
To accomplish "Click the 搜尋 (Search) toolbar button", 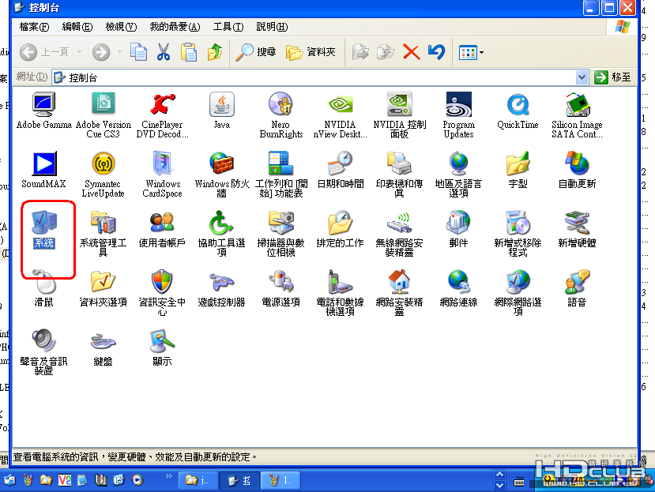I will point(256,52).
